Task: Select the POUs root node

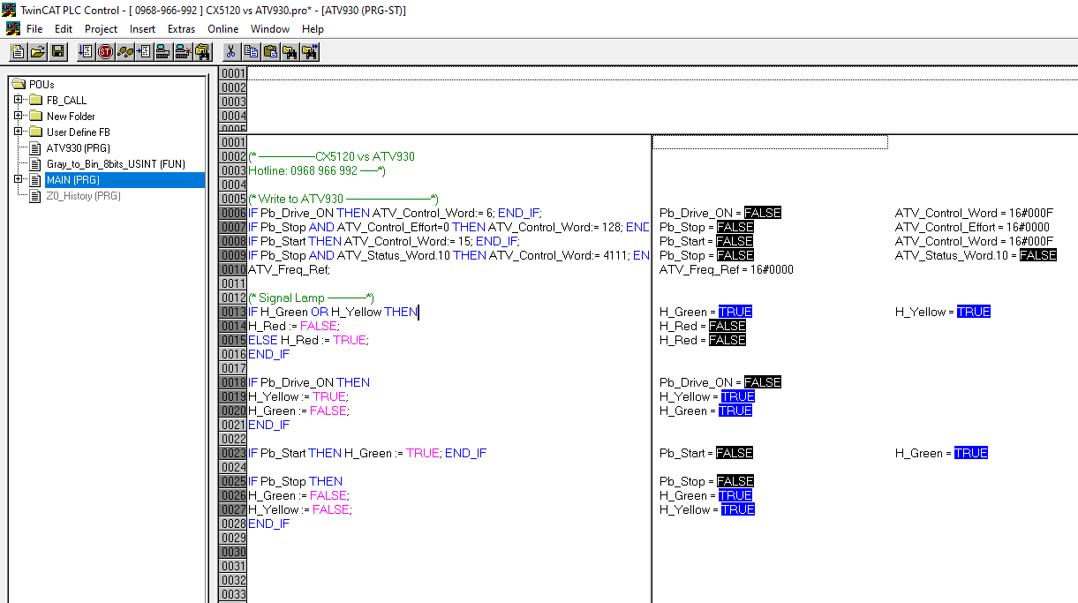Action: point(41,84)
